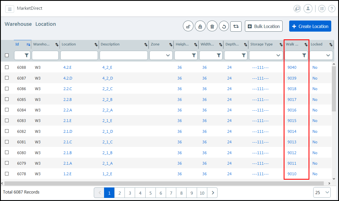The image size is (339, 201).
Task: Click the unlock locations icon
Action: point(188,27)
